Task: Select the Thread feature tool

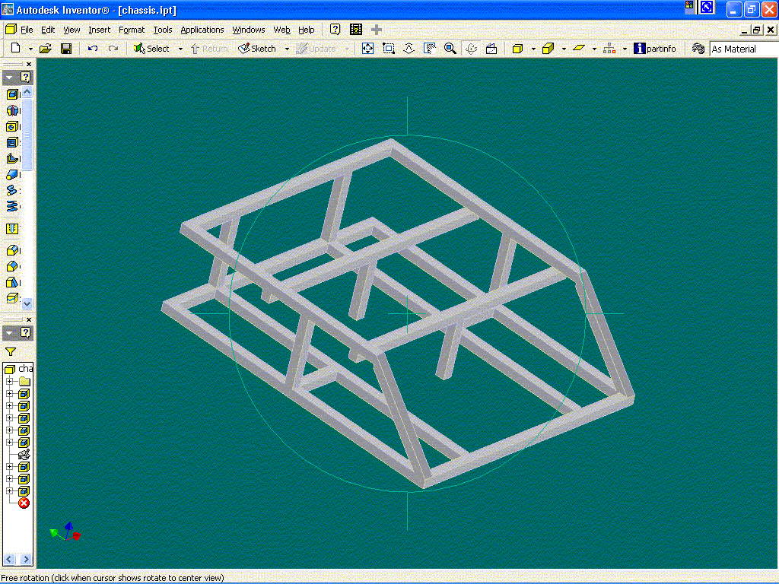Action: [x=12, y=228]
